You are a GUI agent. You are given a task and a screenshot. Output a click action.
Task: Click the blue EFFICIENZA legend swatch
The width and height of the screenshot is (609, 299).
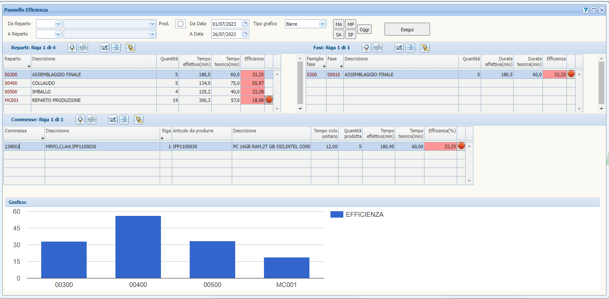336,215
